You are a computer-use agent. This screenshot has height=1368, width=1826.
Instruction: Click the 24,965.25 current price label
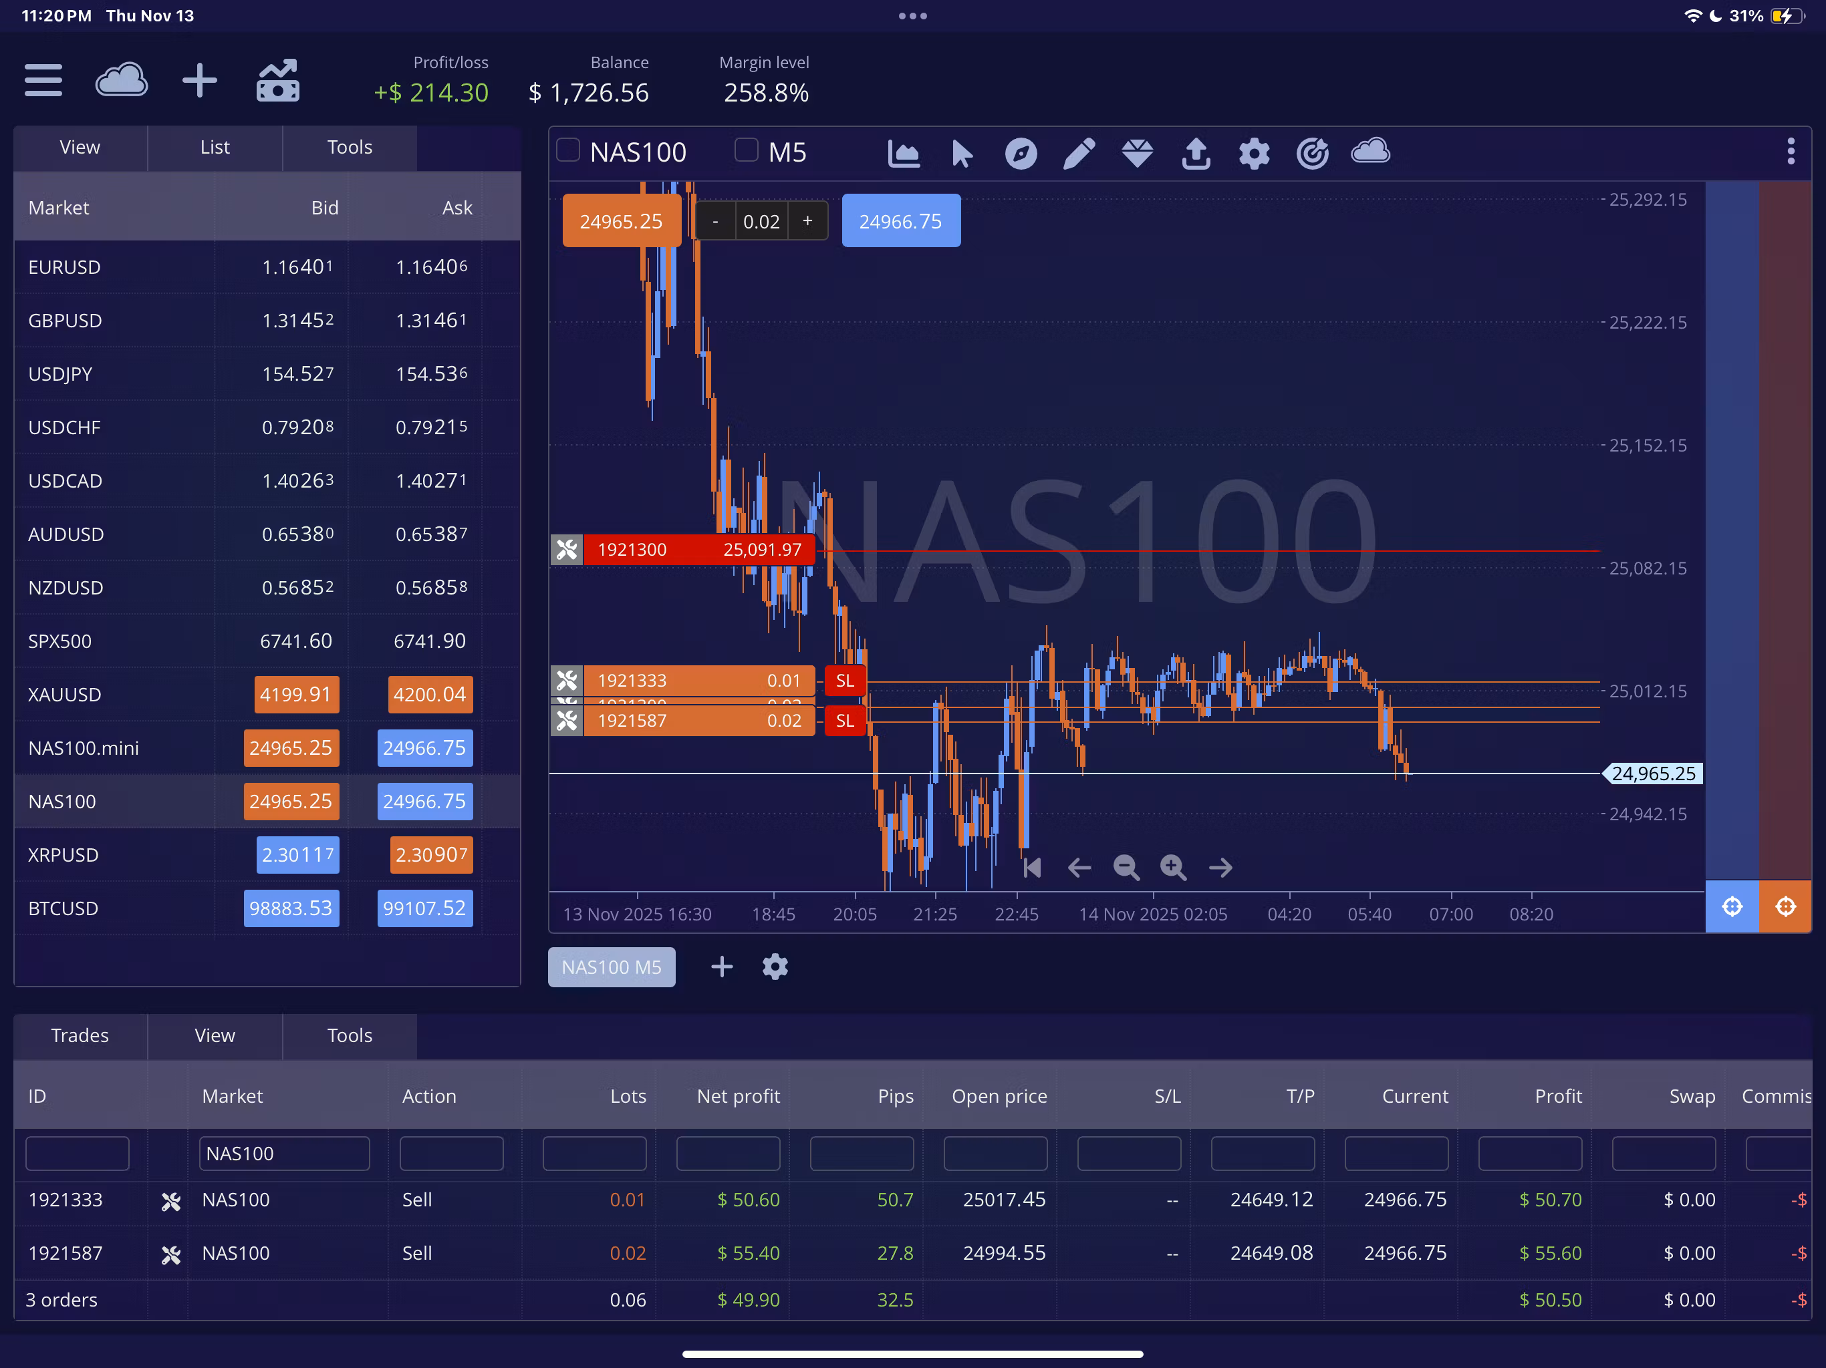coord(1653,774)
